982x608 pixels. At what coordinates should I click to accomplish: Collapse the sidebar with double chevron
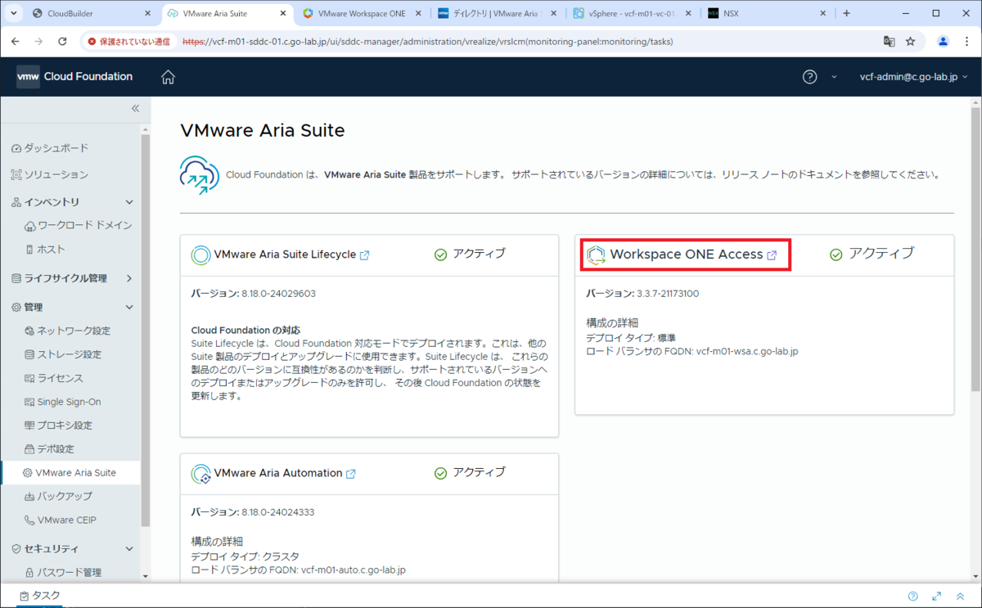[136, 108]
